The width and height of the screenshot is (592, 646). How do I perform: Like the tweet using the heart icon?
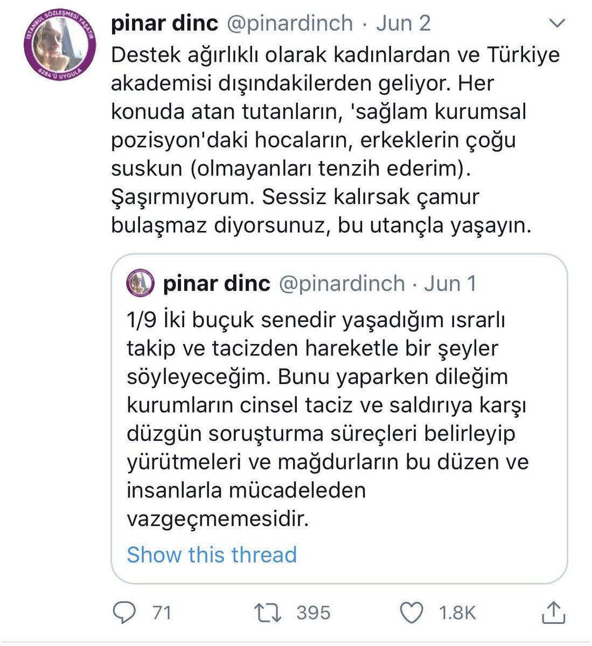pyautogui.click(x=412, y=613)
